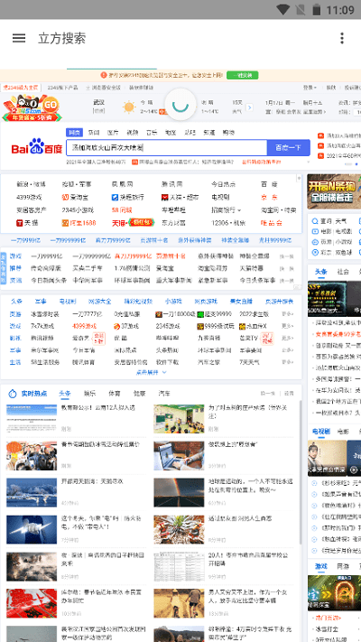361x642 pixels.
Task: Open the 今日热点 link
Action: (x=224, y=184)
